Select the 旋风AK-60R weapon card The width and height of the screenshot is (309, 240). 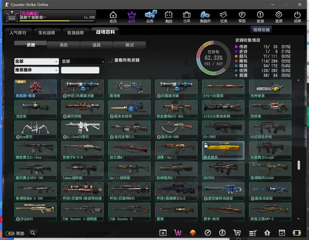[x=176, y=130]
